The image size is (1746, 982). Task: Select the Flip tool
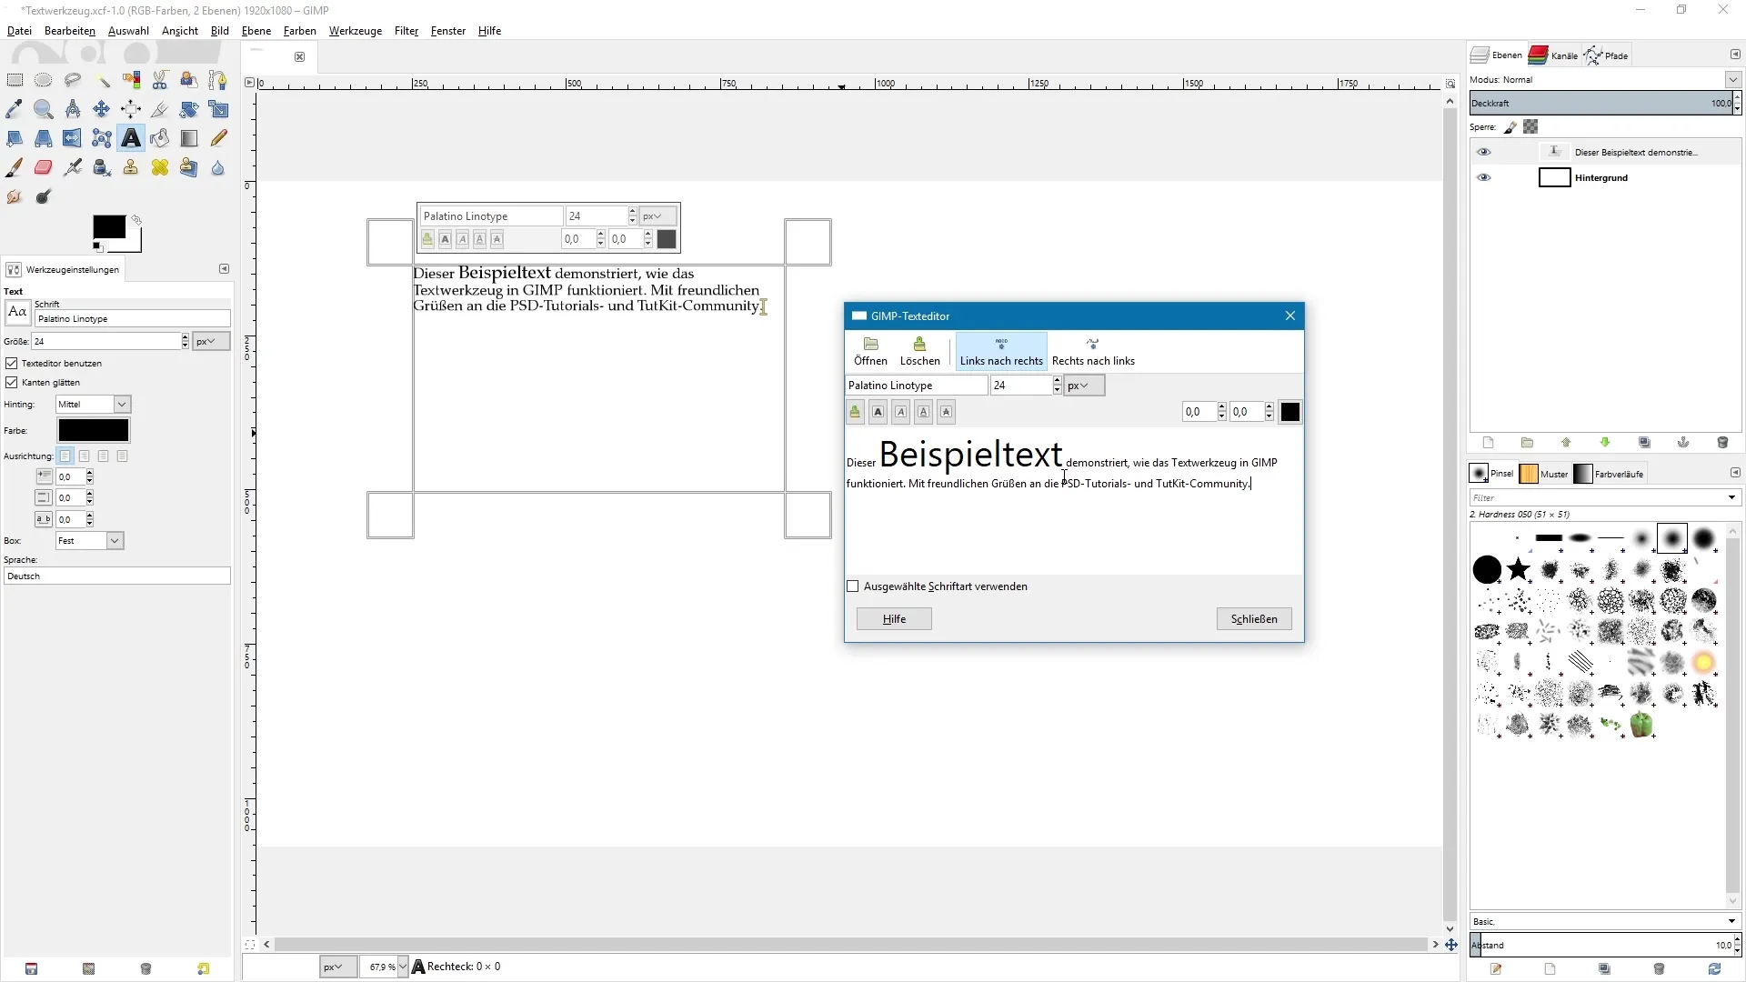pyautogui.click(x=73, y=139)
